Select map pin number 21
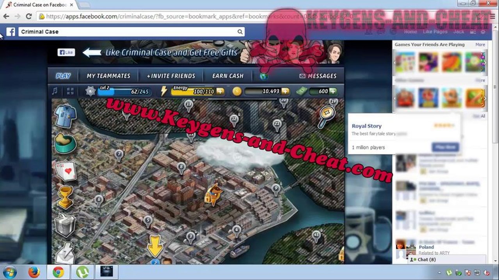The image size is (499, 280). (277, 125)
